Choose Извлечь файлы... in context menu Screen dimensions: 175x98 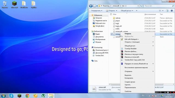tap(138, 51)
